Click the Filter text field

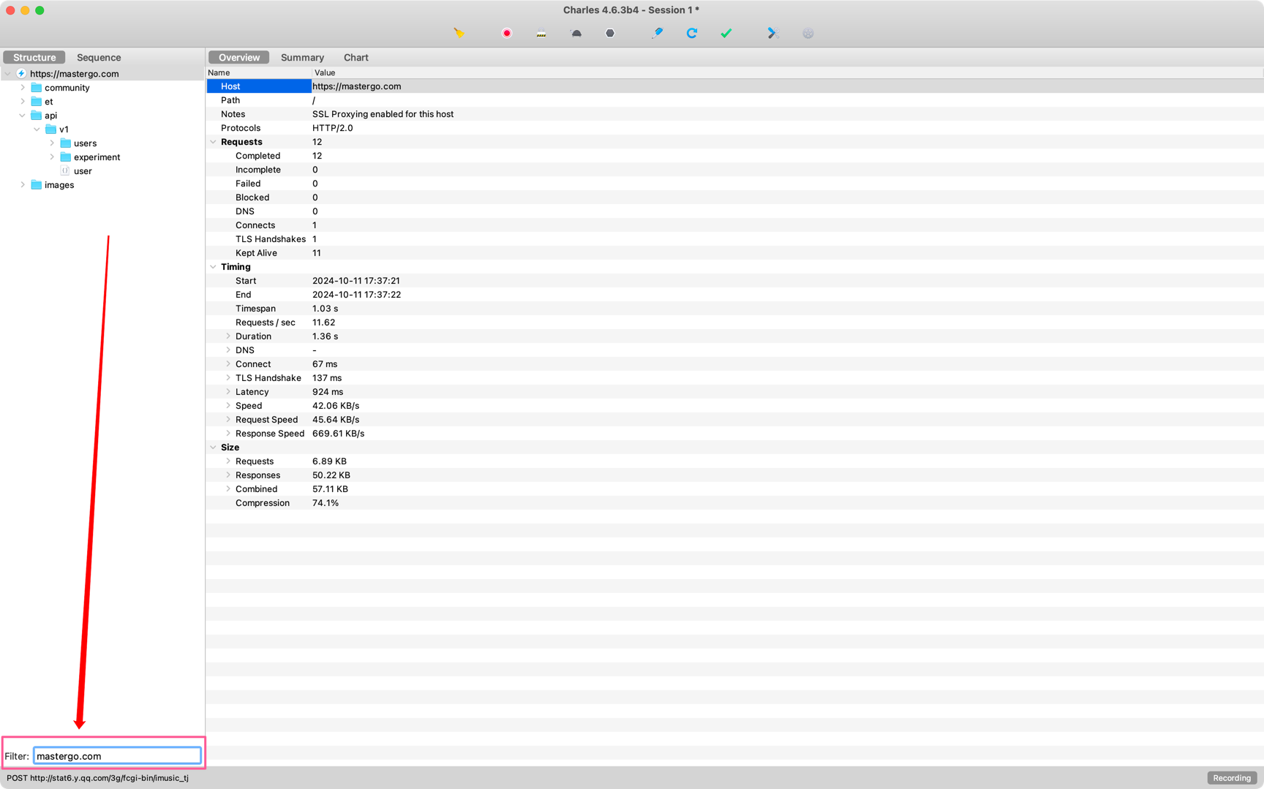point(117,756)
